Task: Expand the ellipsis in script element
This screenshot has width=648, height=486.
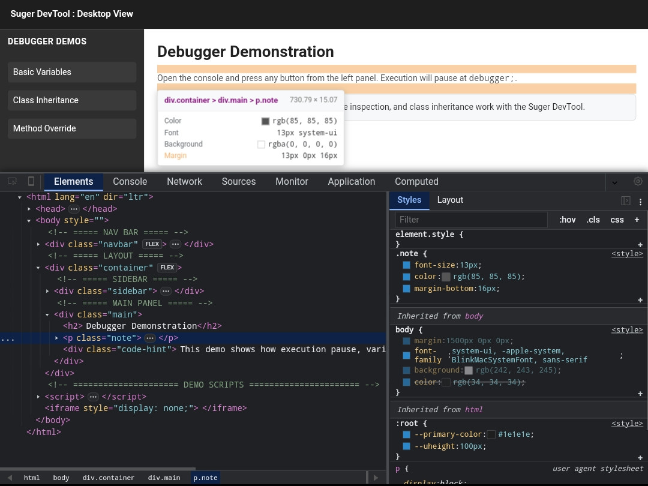Action: [94, 397]
